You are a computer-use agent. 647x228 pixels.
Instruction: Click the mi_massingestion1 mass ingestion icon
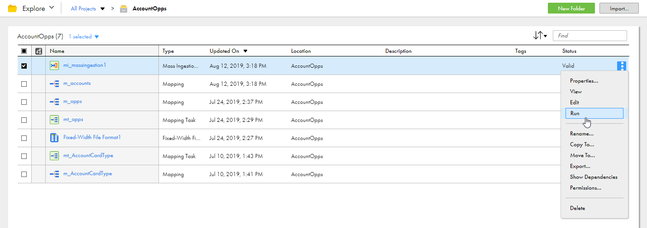tap(54, 65)
